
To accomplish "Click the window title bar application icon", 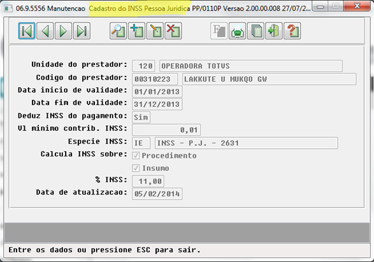I will [8, 8].
